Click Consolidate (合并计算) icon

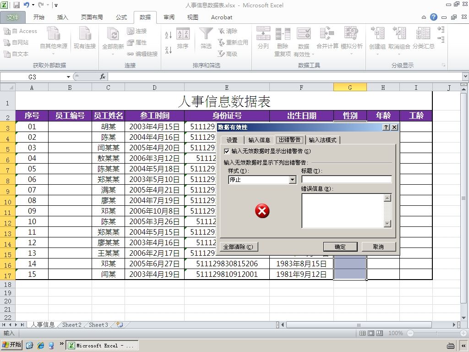click(327, 33)
